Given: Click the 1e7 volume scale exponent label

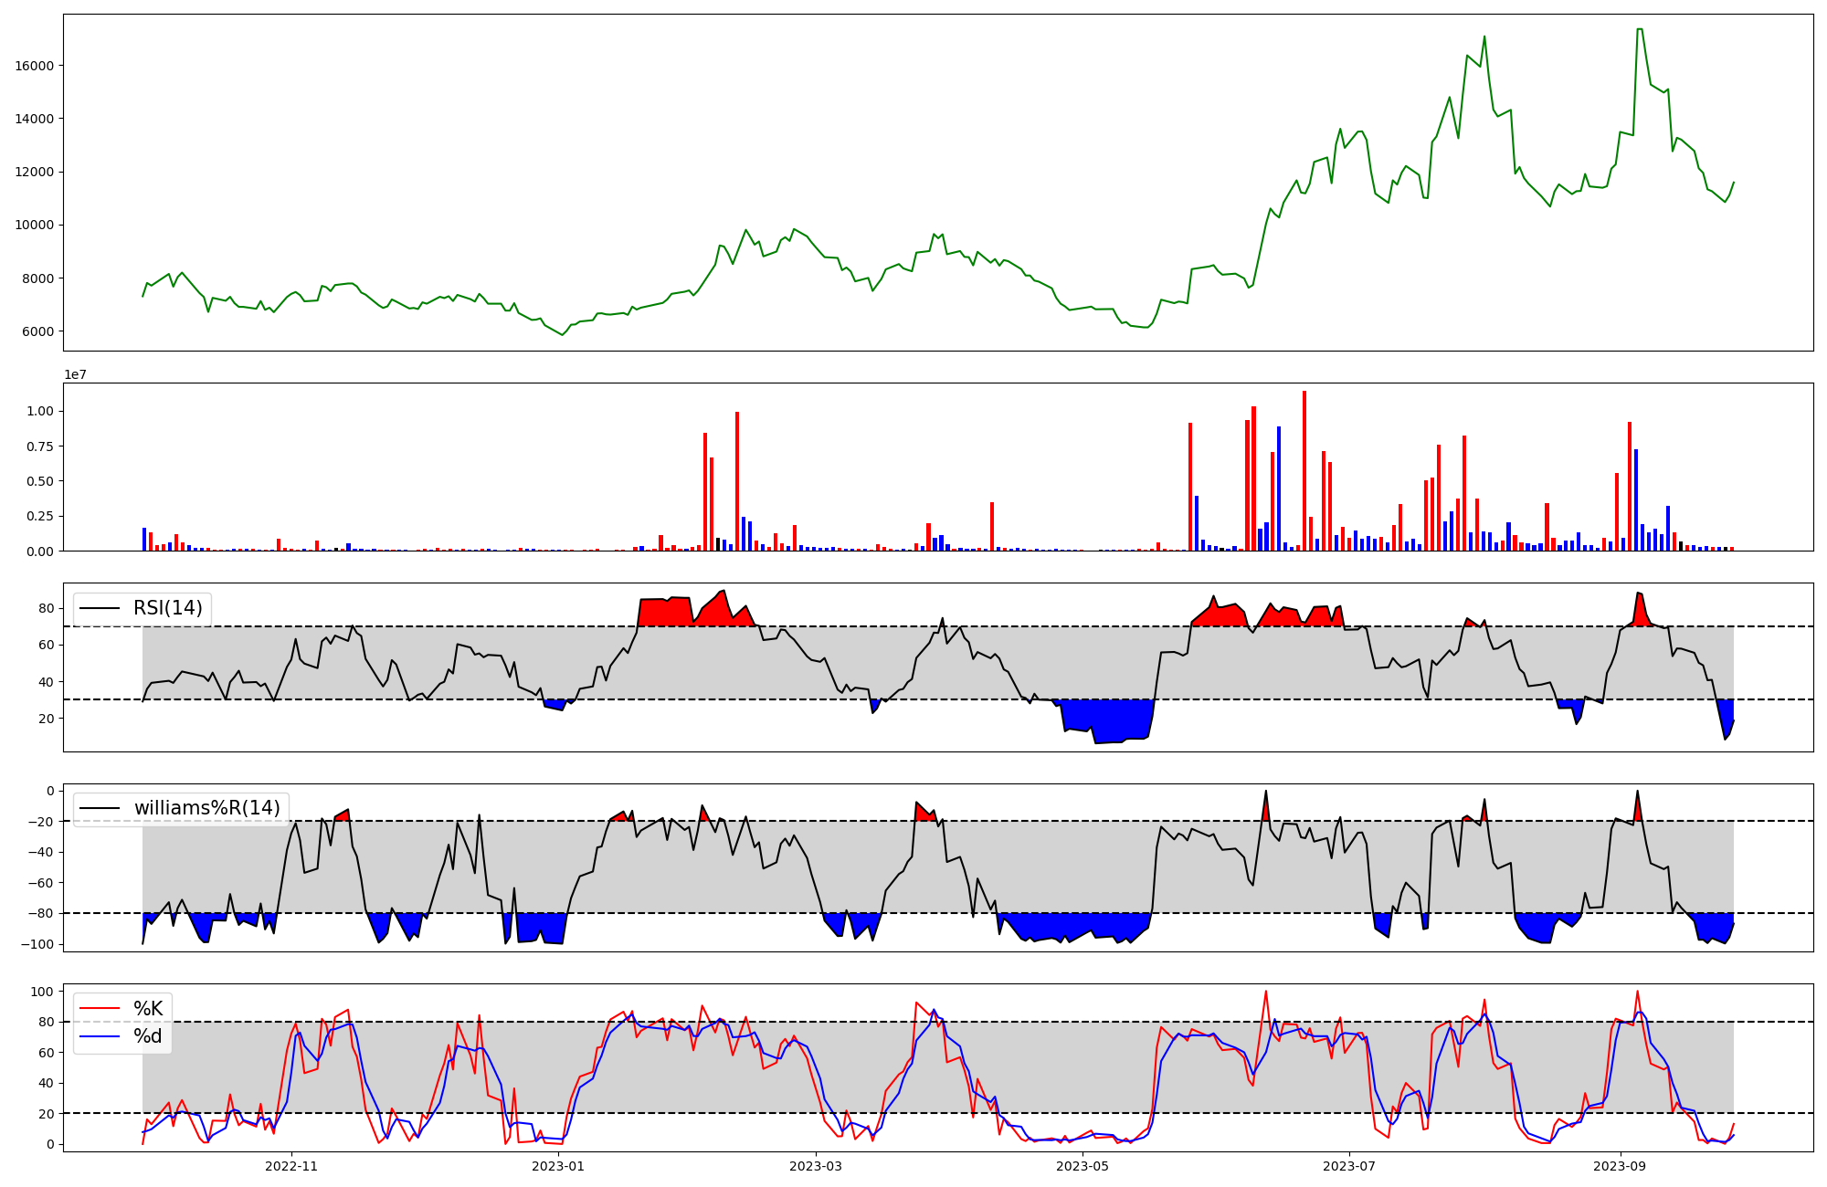Looking at the screenshot, I should click(75, 374).
